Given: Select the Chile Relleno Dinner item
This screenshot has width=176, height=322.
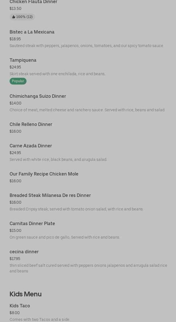Looking at the screenshot, I should click(31, 125).
